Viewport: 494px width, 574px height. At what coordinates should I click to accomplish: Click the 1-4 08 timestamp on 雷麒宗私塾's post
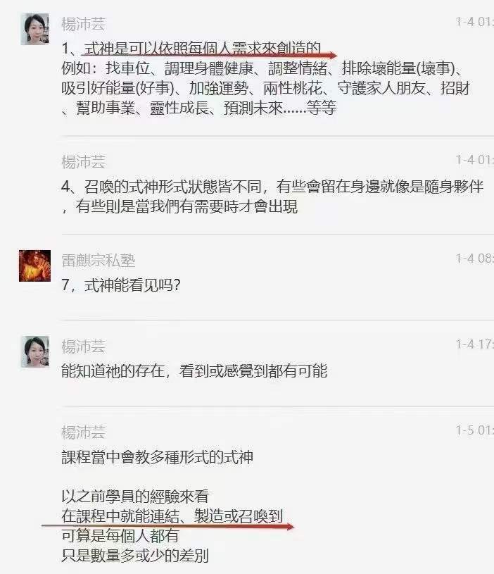click(x=474, y=258)
